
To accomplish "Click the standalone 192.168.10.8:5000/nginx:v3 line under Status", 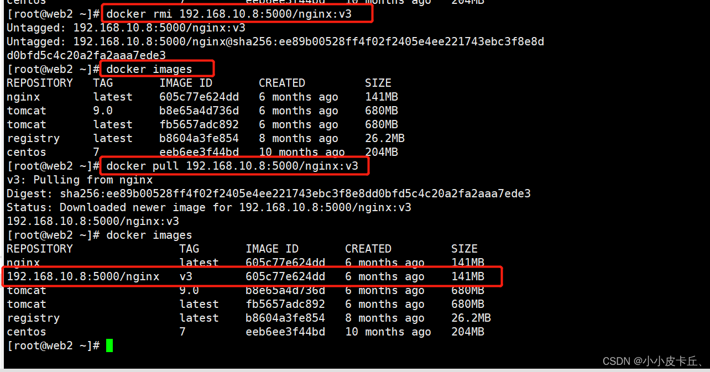I will (93, 221).
